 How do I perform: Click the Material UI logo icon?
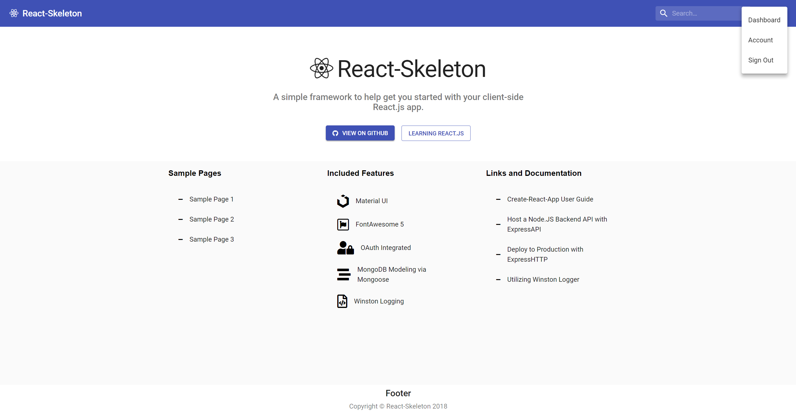pyautogui.click(x=343, y=201)
